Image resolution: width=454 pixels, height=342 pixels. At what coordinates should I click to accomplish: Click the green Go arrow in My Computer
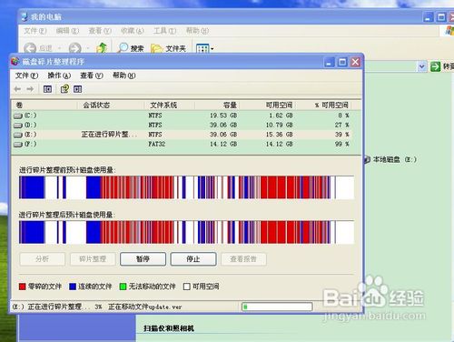tap(435, 66)
